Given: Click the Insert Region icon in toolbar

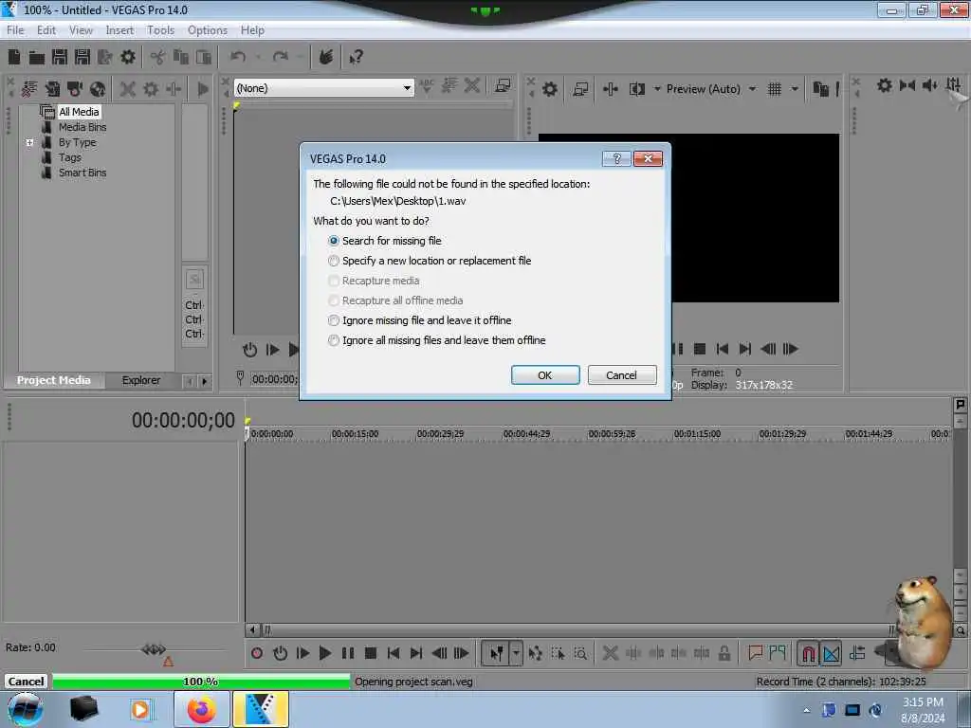Looking at the screenshot, I should (x=778, y=652).
